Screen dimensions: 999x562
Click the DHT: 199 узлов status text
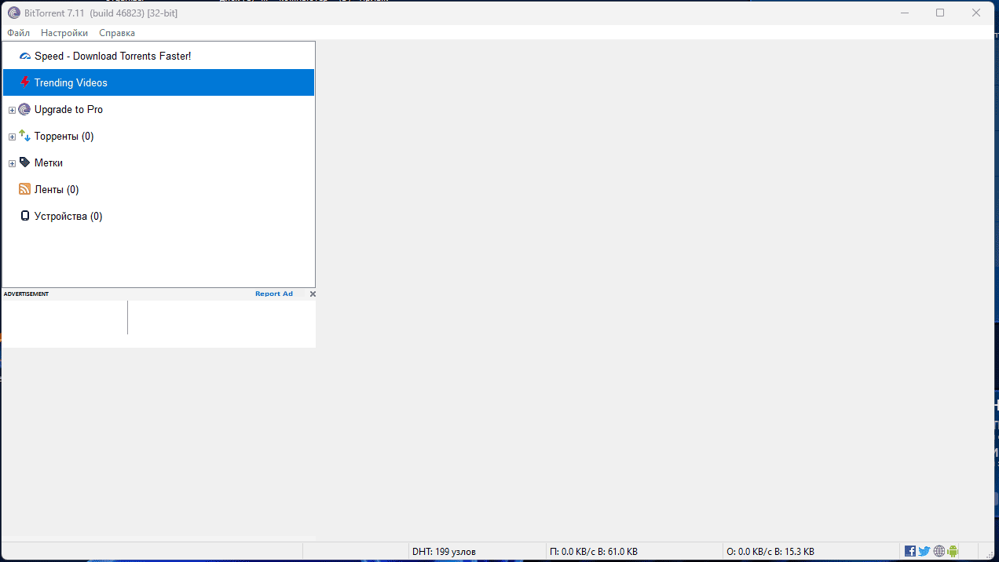point(444,552)
